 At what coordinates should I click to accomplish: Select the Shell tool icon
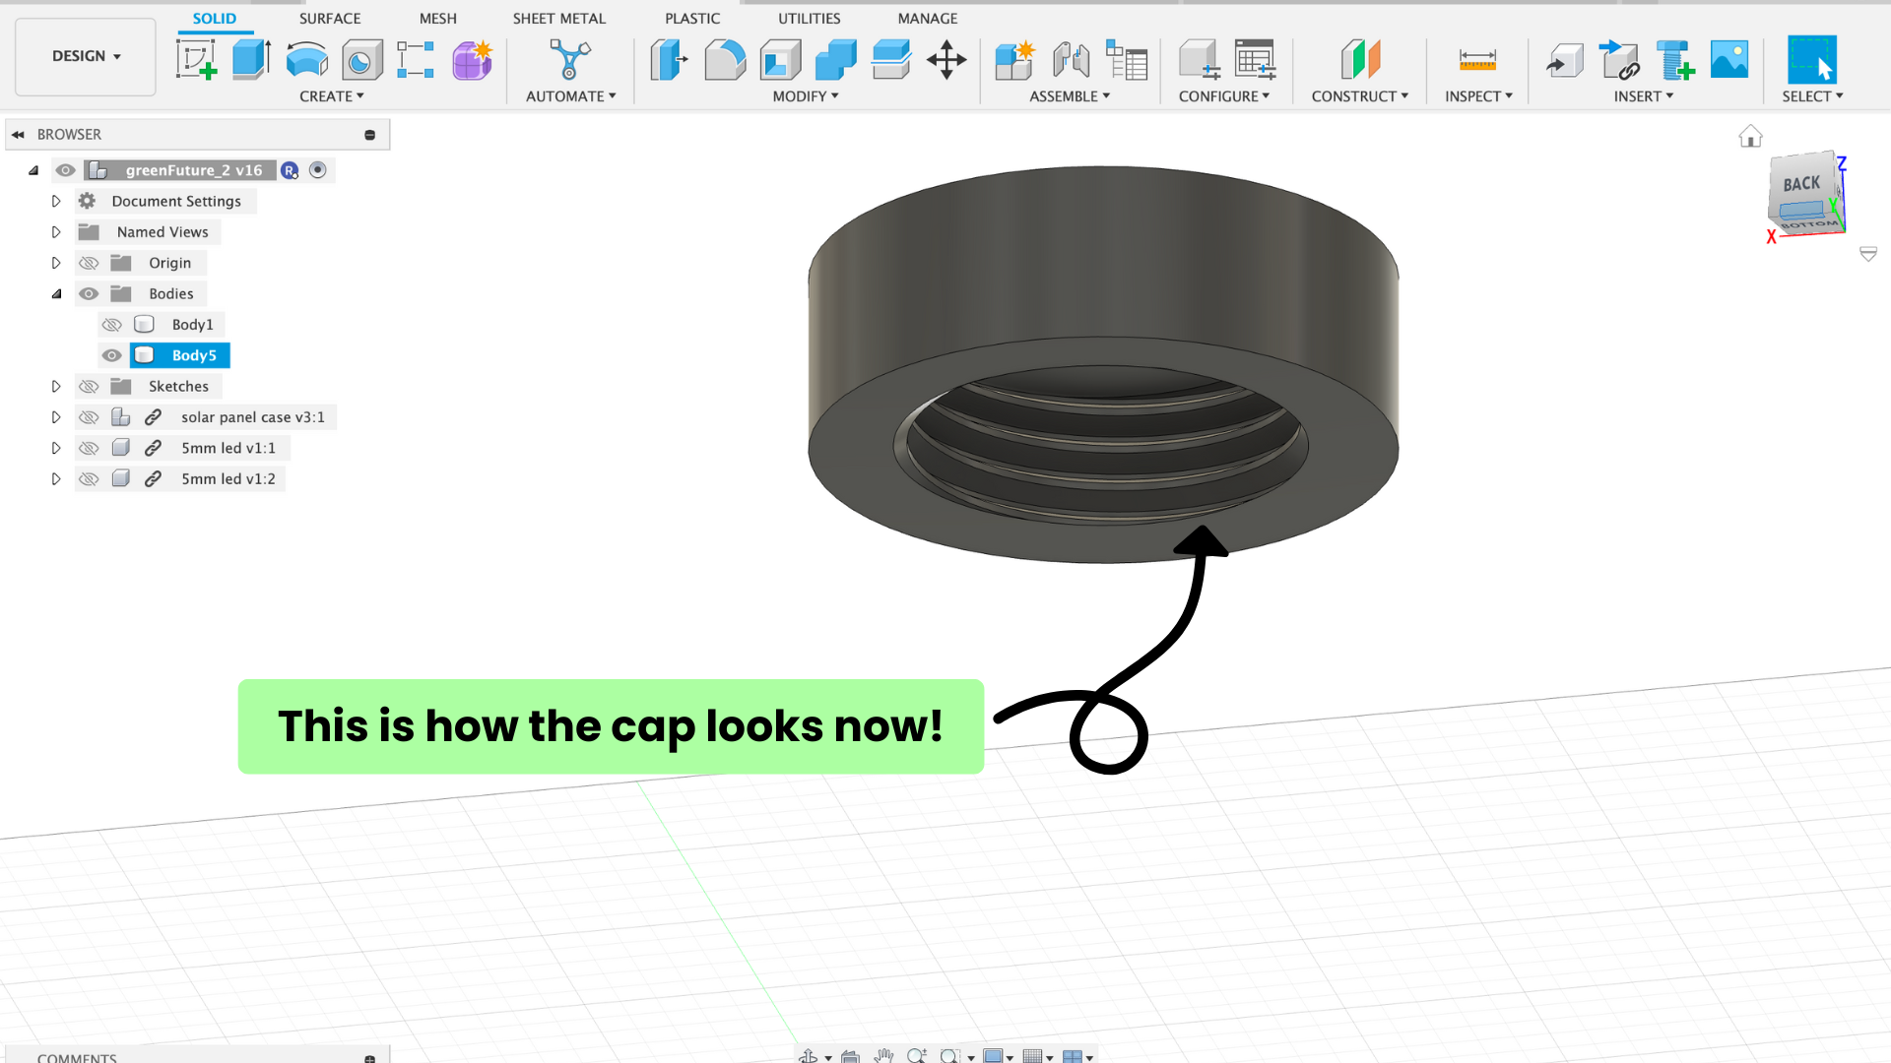(x=780, y=60)
